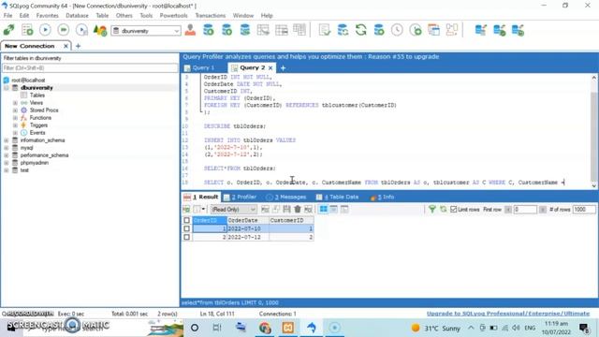Open the dbuniversity database dropdown

coord(176,31)
